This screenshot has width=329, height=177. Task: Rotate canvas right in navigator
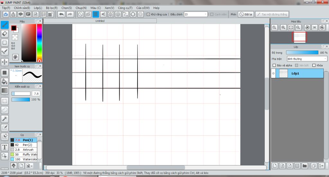tap(322, 28)
